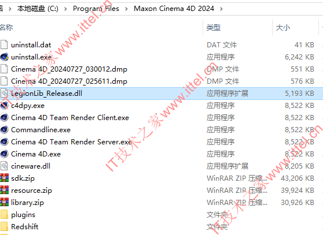323x235 pixels.
Task: Navigate to Program Files in the breadcrumb
Action: (x=96, y=9)
